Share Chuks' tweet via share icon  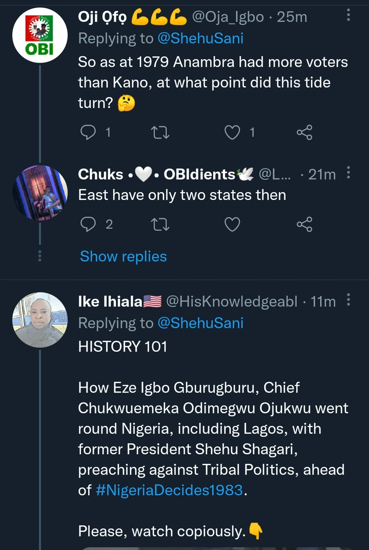tap(304, 224)
